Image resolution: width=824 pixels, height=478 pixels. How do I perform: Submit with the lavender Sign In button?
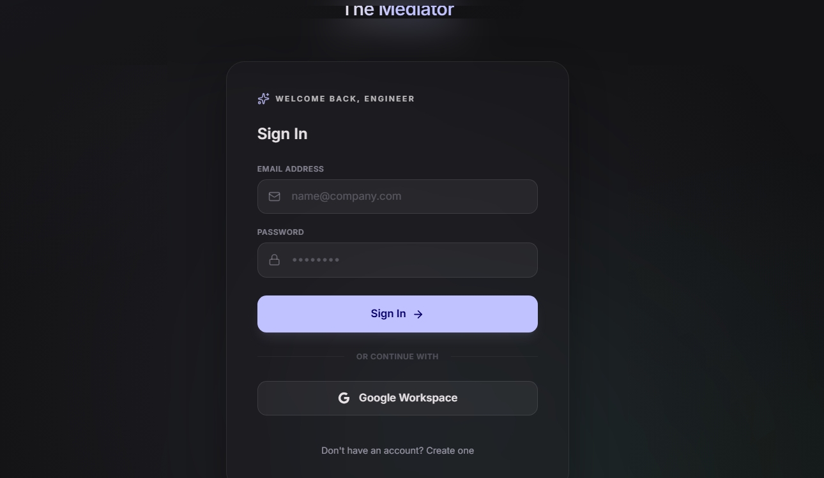click(397, 314)
